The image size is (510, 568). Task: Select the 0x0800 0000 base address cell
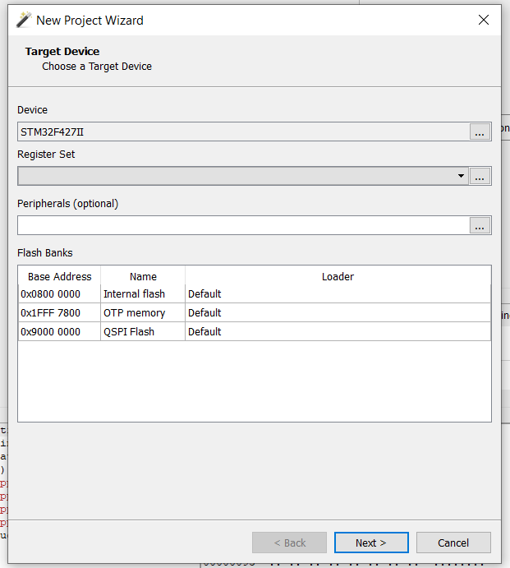59,293
